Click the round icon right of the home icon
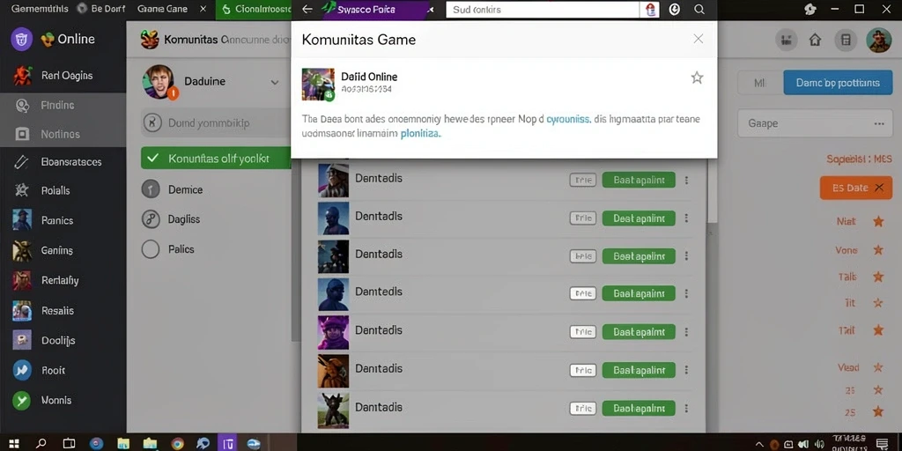The image size is (902, 451). tap(845, 40)
